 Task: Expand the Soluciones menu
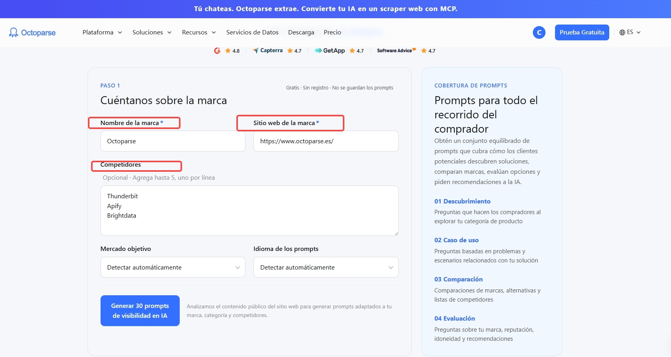(152, 32)
